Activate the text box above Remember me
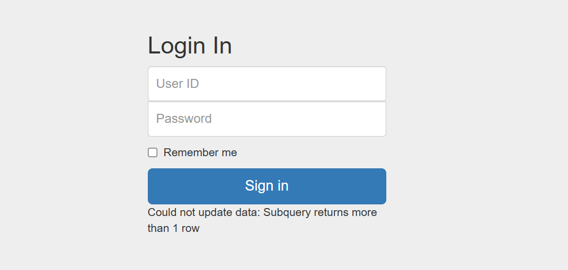Viewport: 568px width, 270px height. (267, 119)
